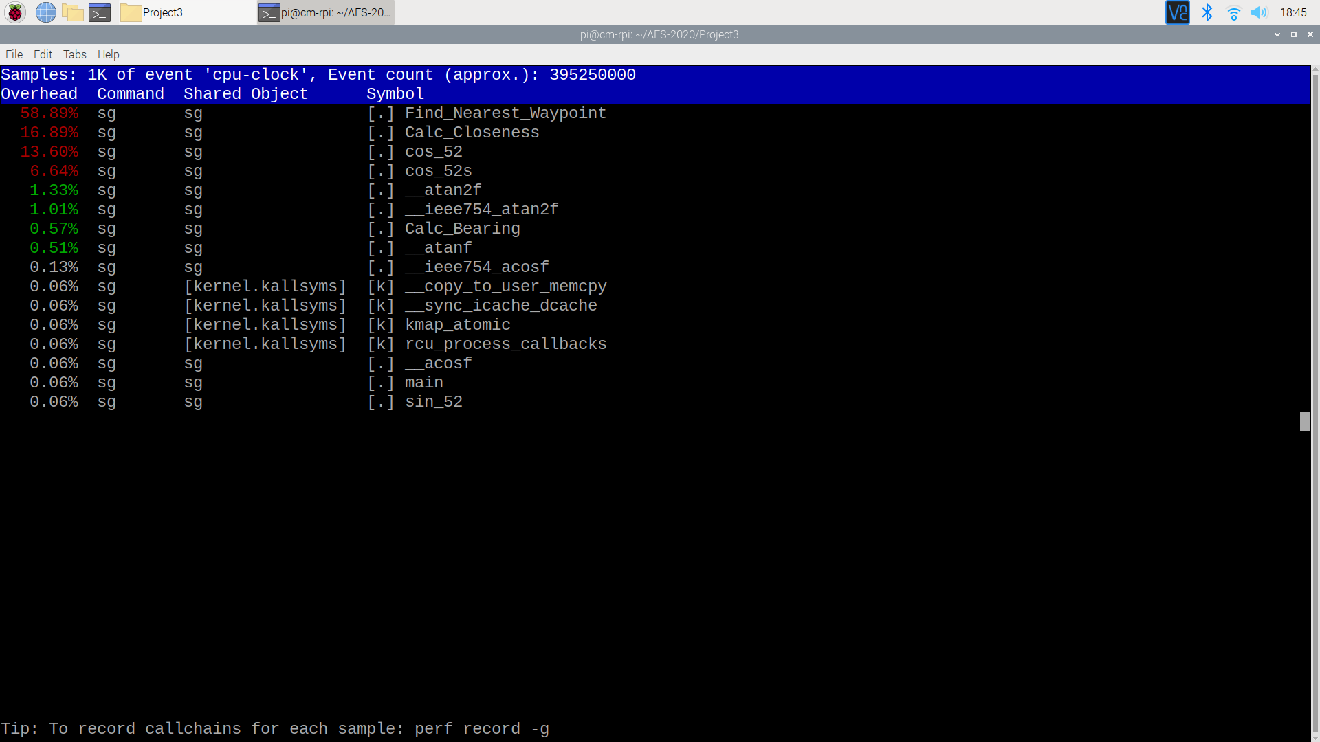1320x742 pixels.
Task: Click the Project3 folder icon
Action: tap(131, 12)
